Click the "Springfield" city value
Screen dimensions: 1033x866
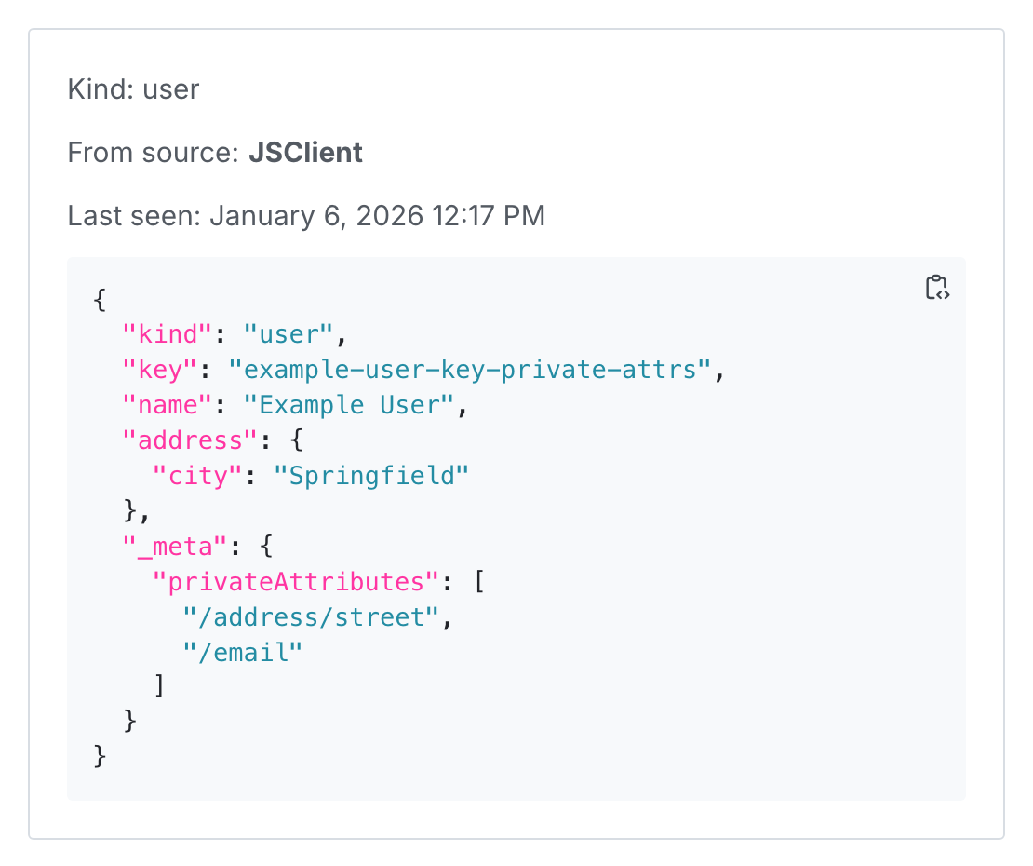372,475
